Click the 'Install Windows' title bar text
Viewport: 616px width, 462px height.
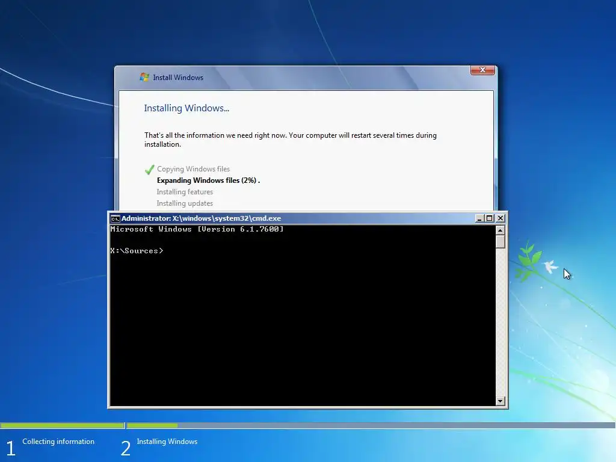(178, 78)
